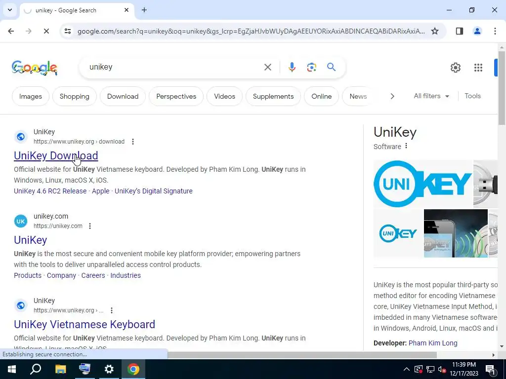The height and width of the screenshot is (379, 506).
Task: Open the taskbar clock and date
Action: pos(464,369)
